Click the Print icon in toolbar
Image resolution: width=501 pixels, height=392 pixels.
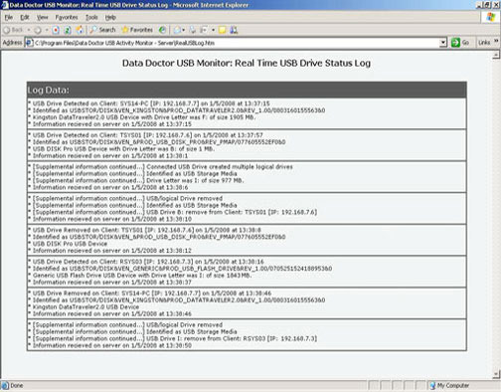click(x=193, y=30)
